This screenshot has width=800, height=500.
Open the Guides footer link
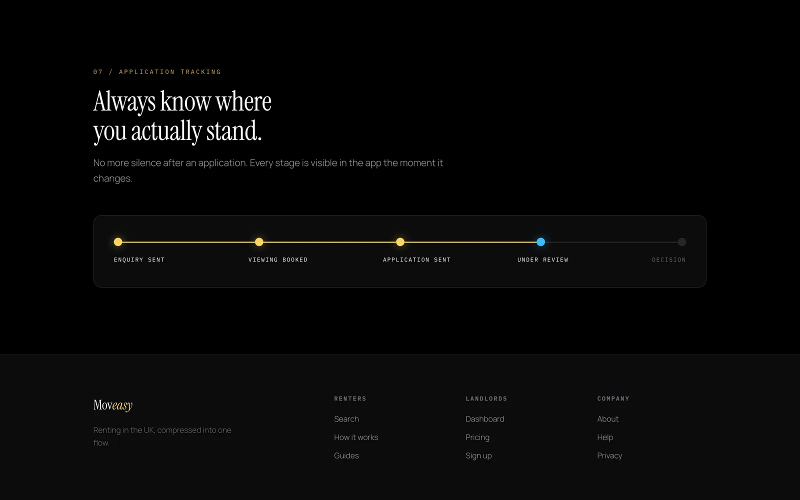coord(346,456)
